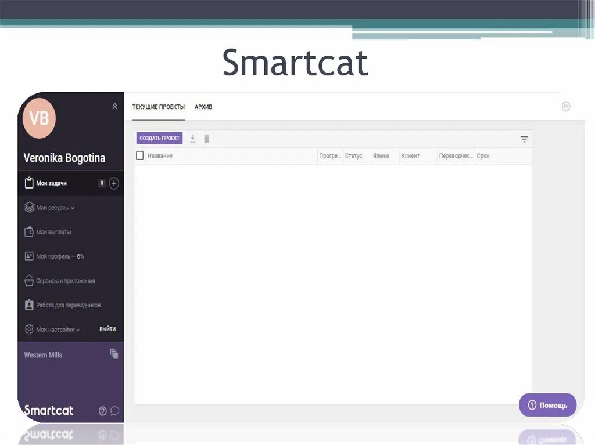The height and width of the screenshot is (445, 595).
Task: Click the Veronika Bogotina user name
Action: (64, 158)
